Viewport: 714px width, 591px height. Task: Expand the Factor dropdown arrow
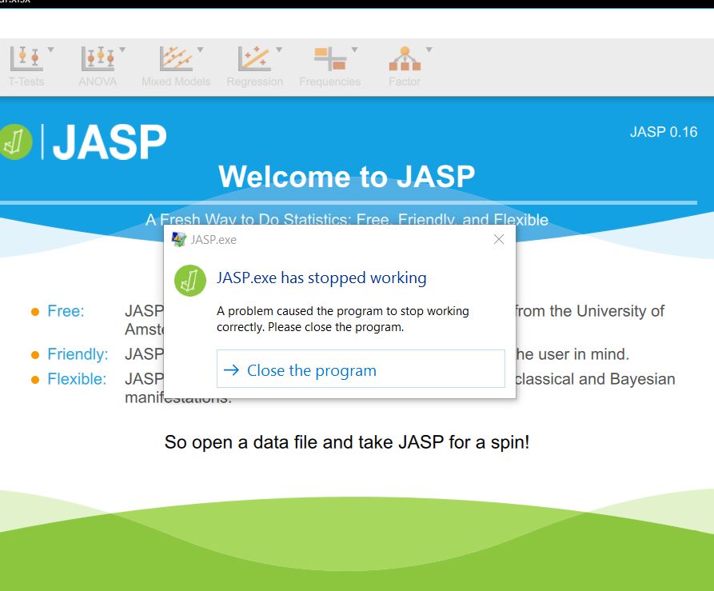click(x=427, y=50)
